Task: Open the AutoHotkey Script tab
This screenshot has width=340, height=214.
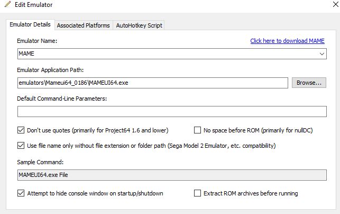Action: tap(140, 25)
